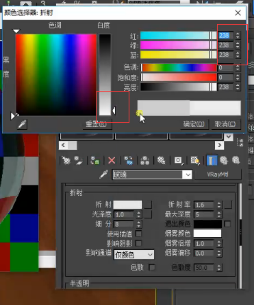
Task: Click spinner arrows next to red value
Action: 238,36
